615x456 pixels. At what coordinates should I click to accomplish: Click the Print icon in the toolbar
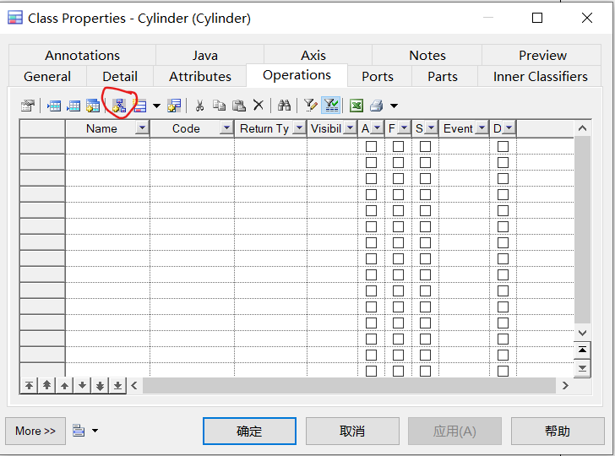click(376, 106)
